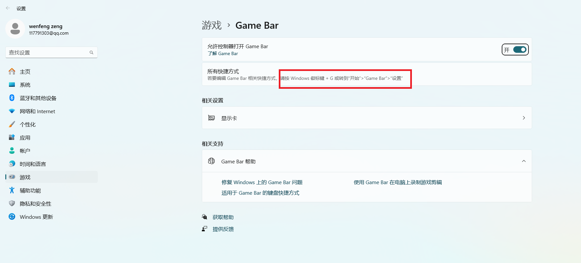Click the 游戏 gamepad icon
The width and height of the screenshot is (581, 263).
[x=12, y=177]
